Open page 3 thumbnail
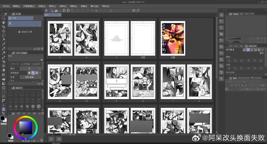267x144 pixels. 116,38
